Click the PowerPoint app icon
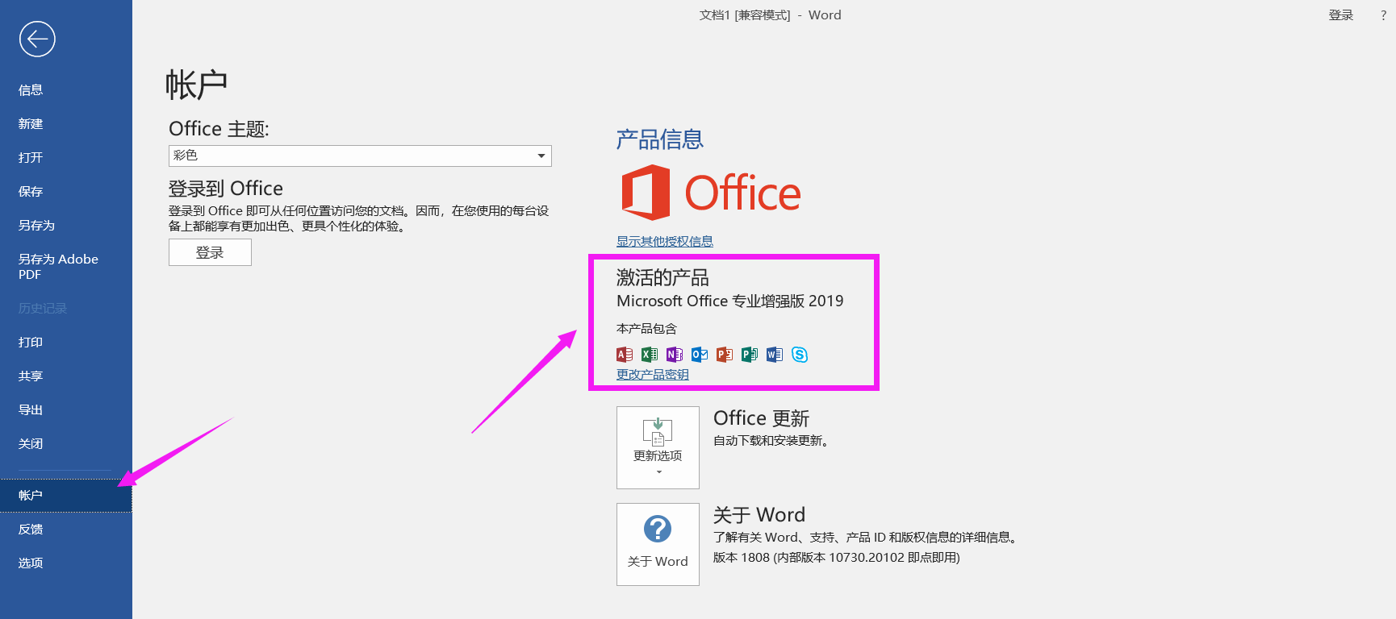Screen dimensions: 1396x619 click(725, 355)
